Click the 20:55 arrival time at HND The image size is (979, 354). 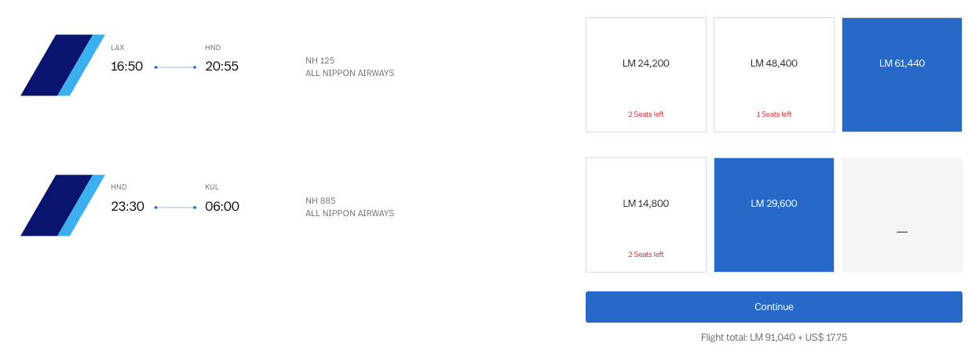(221, 67)
